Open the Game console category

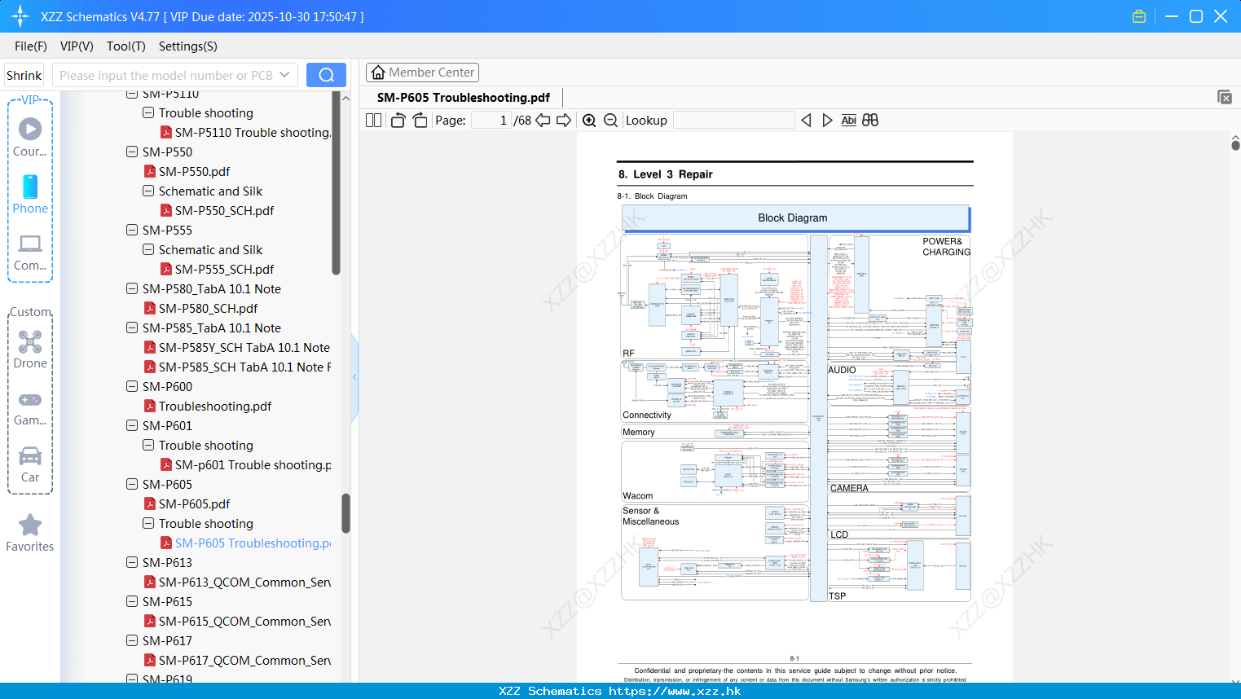pyautogui.click(x=30, y=408)
